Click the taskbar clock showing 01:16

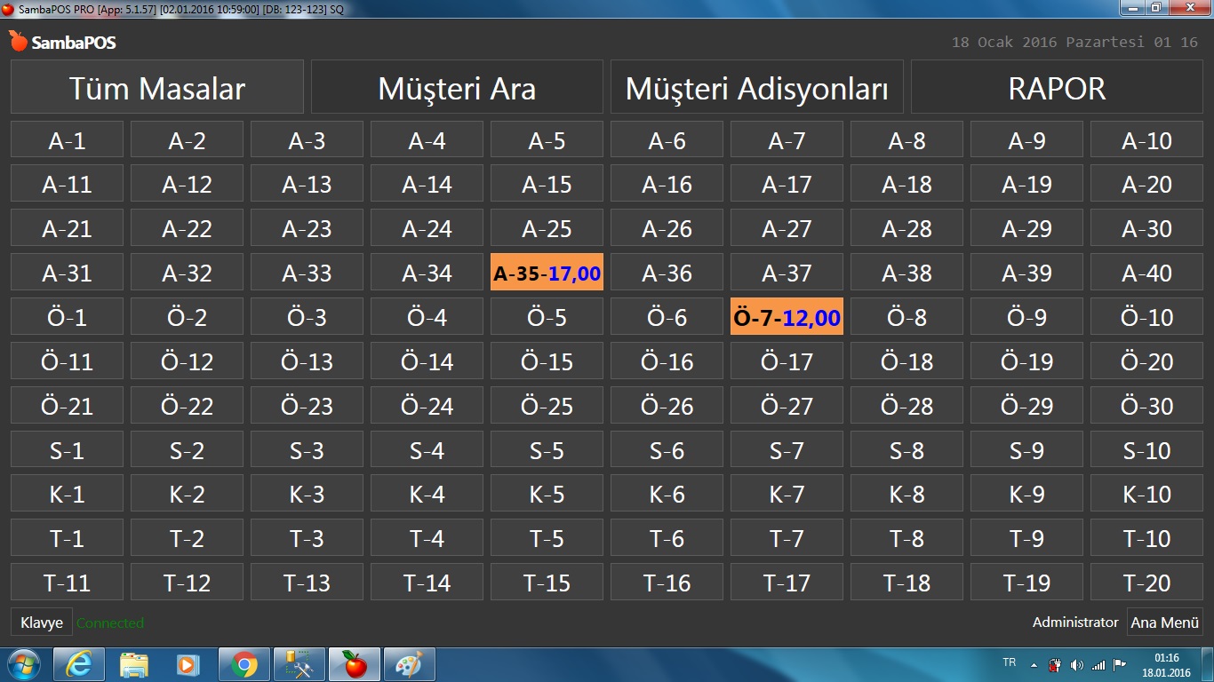pyautogui.click(x=1166, y=664)
